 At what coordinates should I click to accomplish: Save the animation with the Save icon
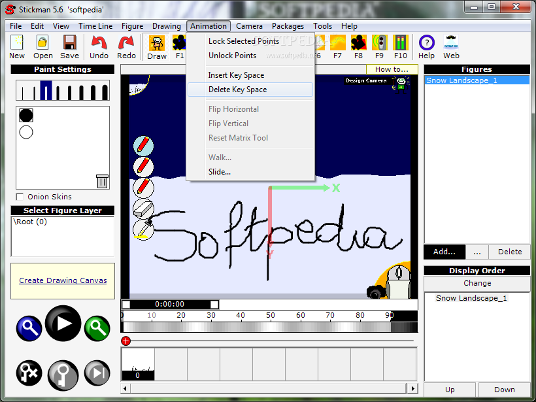69,46
